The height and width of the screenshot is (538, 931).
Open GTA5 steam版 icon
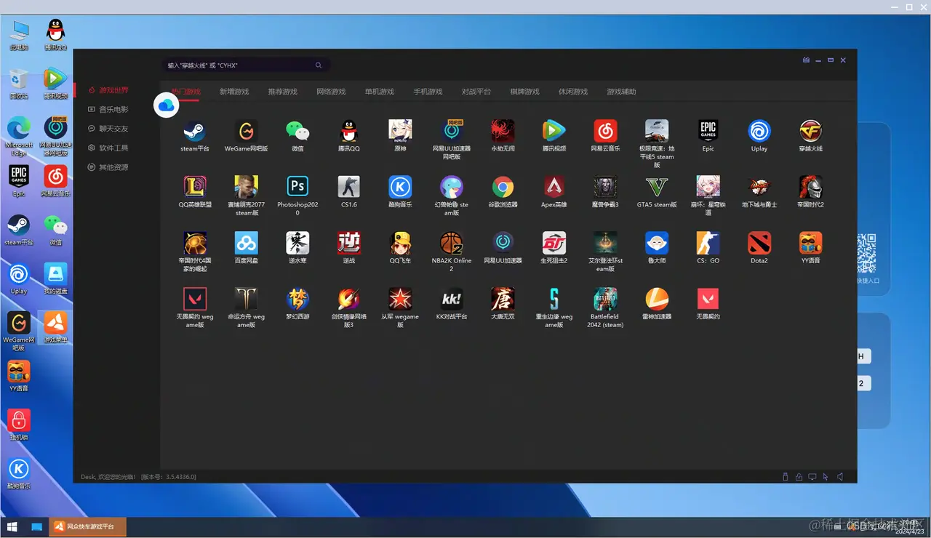657,187
